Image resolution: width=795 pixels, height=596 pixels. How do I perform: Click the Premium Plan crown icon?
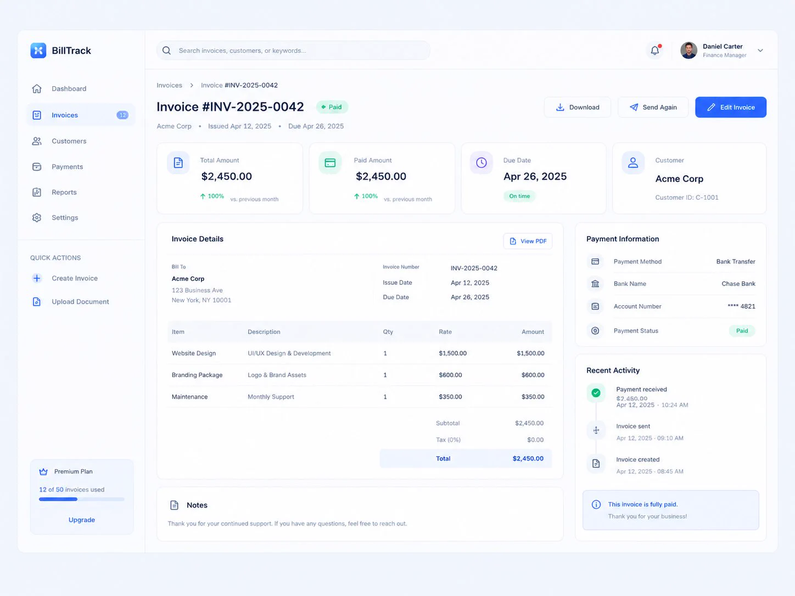coord(43,471)
